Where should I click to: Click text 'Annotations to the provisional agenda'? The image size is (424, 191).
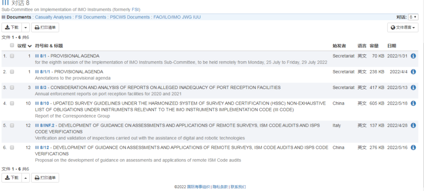[x=73, y=78]
